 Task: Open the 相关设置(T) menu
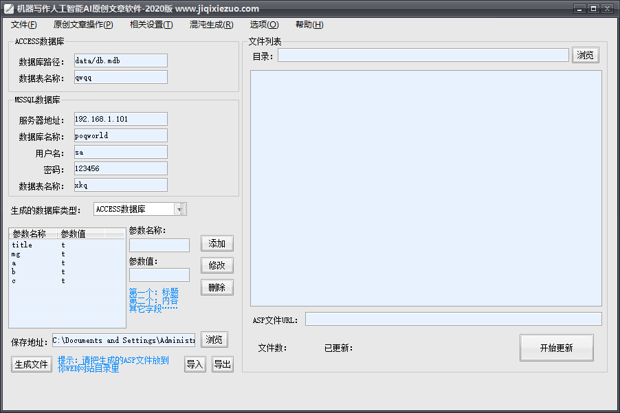click(151, 25)
